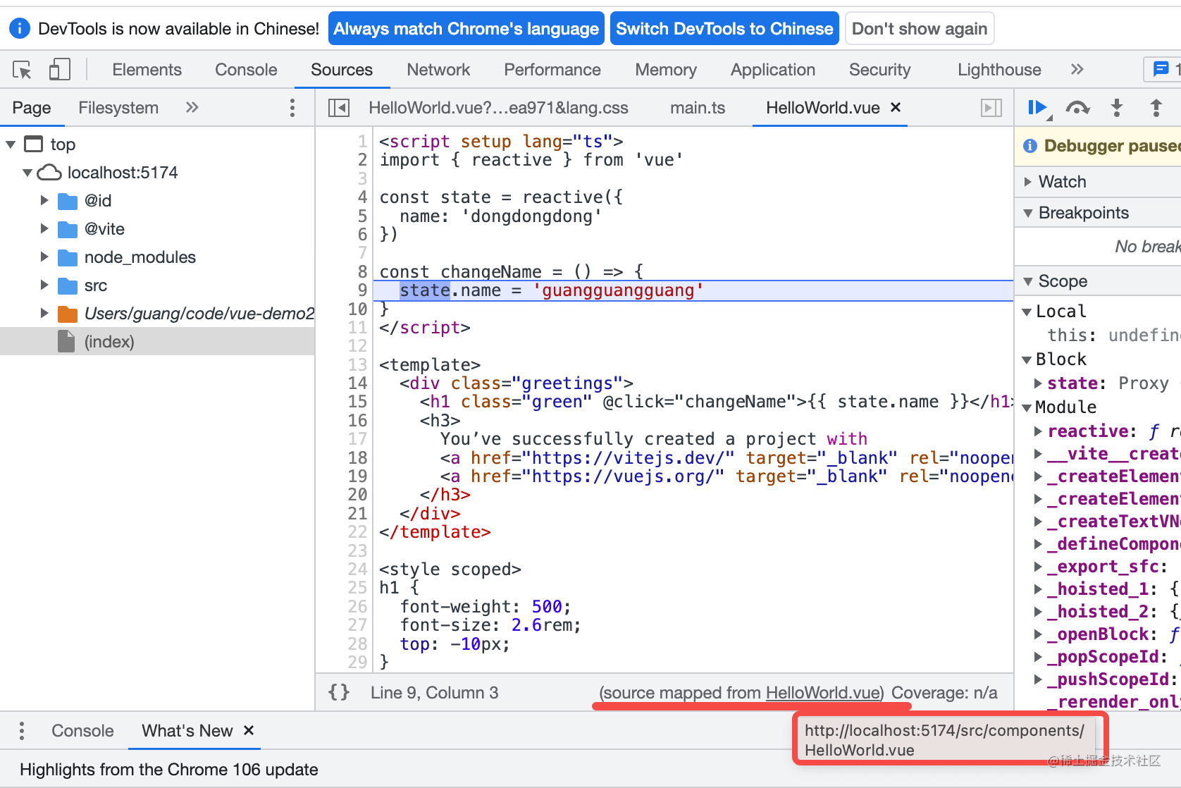The image size is (1181, 788).
Task: Click the step over function icon
Action: pyautogui.click(x=1077, y=108)
